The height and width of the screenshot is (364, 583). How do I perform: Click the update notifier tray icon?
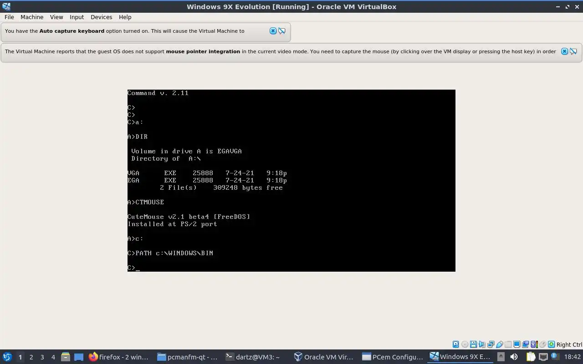point(554,357)
